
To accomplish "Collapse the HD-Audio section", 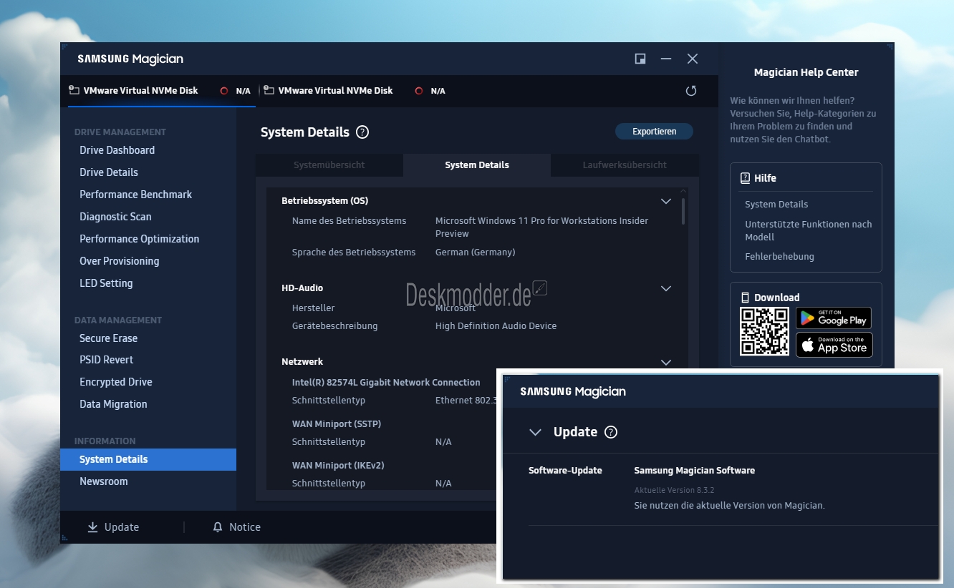I will [666, 288].
